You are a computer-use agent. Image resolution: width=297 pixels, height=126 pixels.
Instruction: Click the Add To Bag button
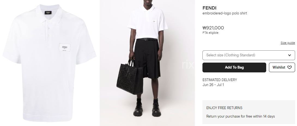coord(234,67)
